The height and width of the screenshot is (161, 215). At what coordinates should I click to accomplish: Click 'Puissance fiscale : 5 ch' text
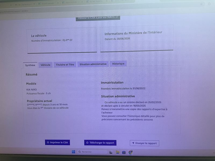39,93
